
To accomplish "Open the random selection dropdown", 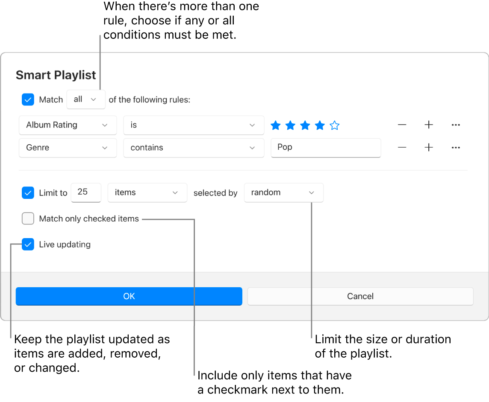I will point(283,193).
